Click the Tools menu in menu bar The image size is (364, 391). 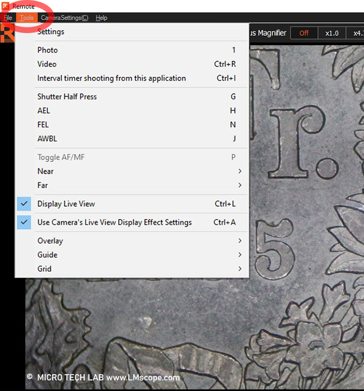(x=27, y=18)
